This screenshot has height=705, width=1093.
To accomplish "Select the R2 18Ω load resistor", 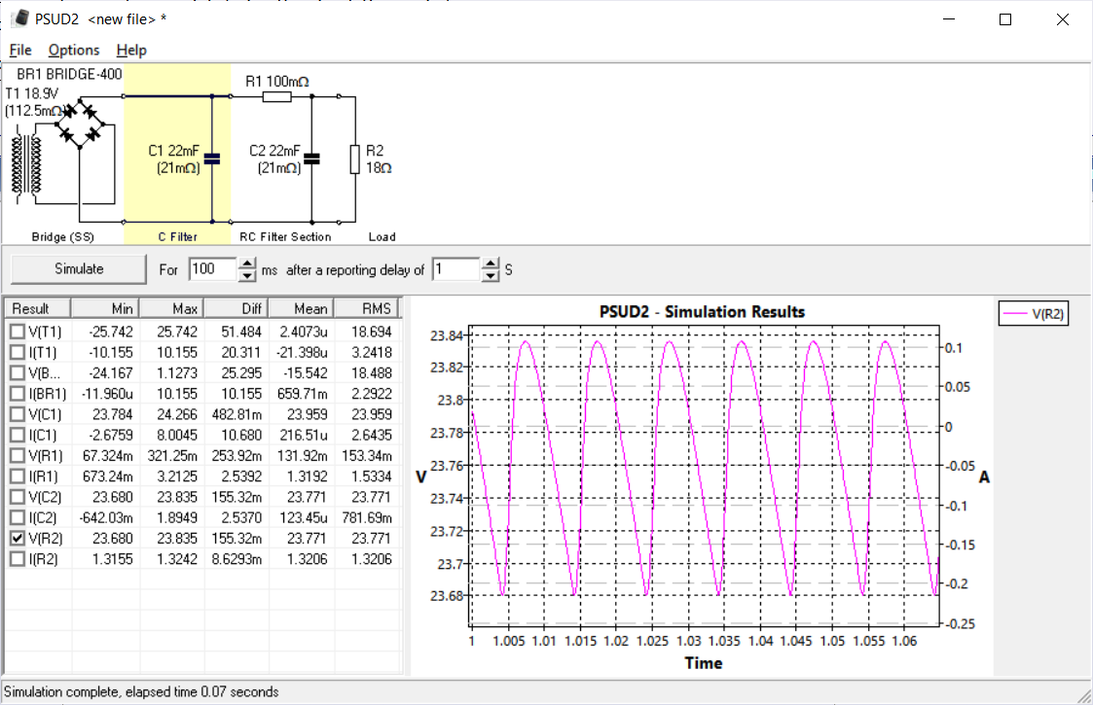I will coord(355,159).
